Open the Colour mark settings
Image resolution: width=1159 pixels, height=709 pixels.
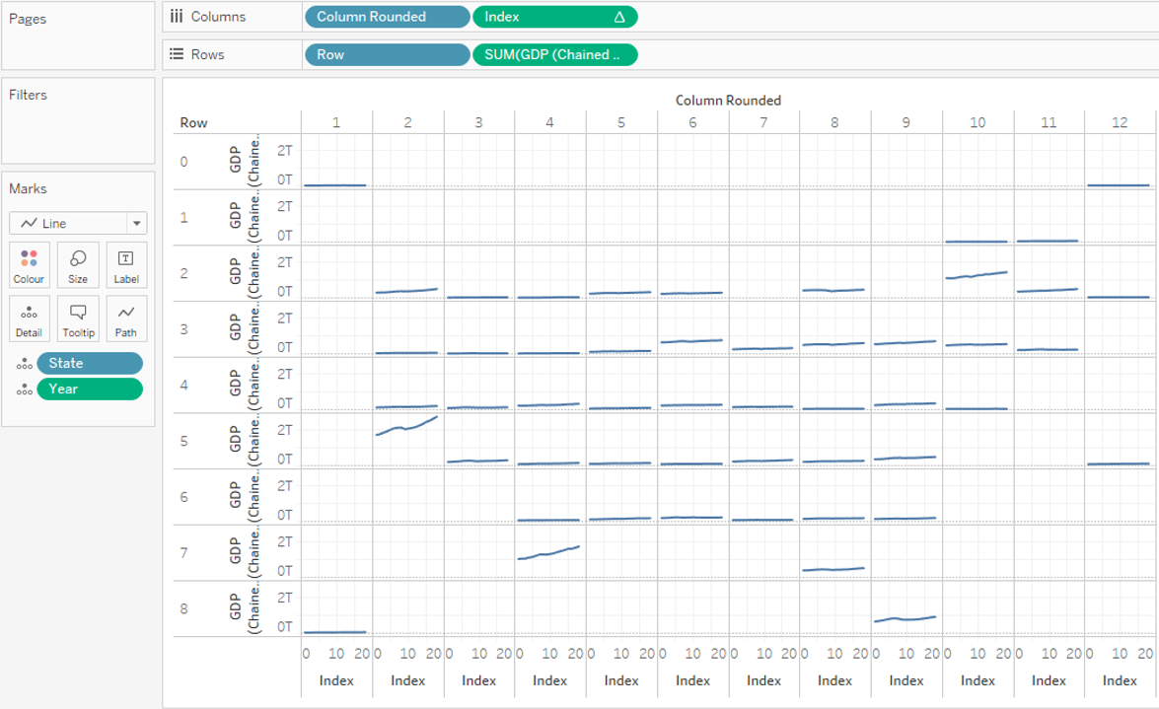click(x=29, y=265)
